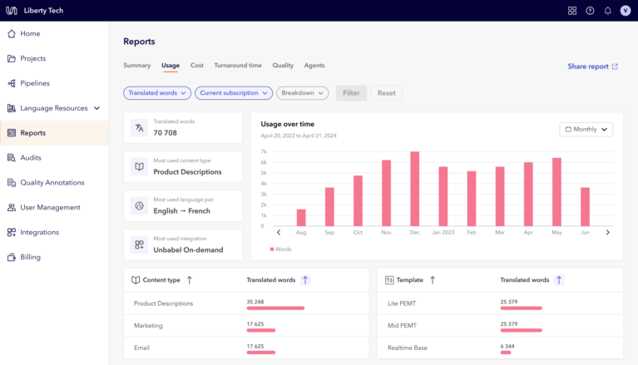Image resolution: width=638 pixels, height=365 pixels.
Task: Switch to the Cost tab
Action: (x=197, y=66)
